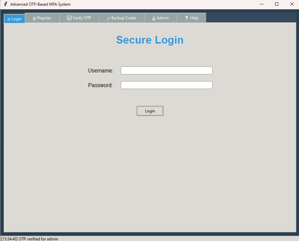Click the checkmark icon on Verify OTP tab
299x241 pixels.
tap(69, 18)
